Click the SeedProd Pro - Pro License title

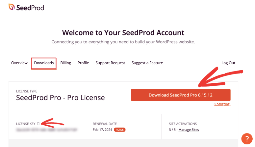pyautogui.click(x=60, y=97)
